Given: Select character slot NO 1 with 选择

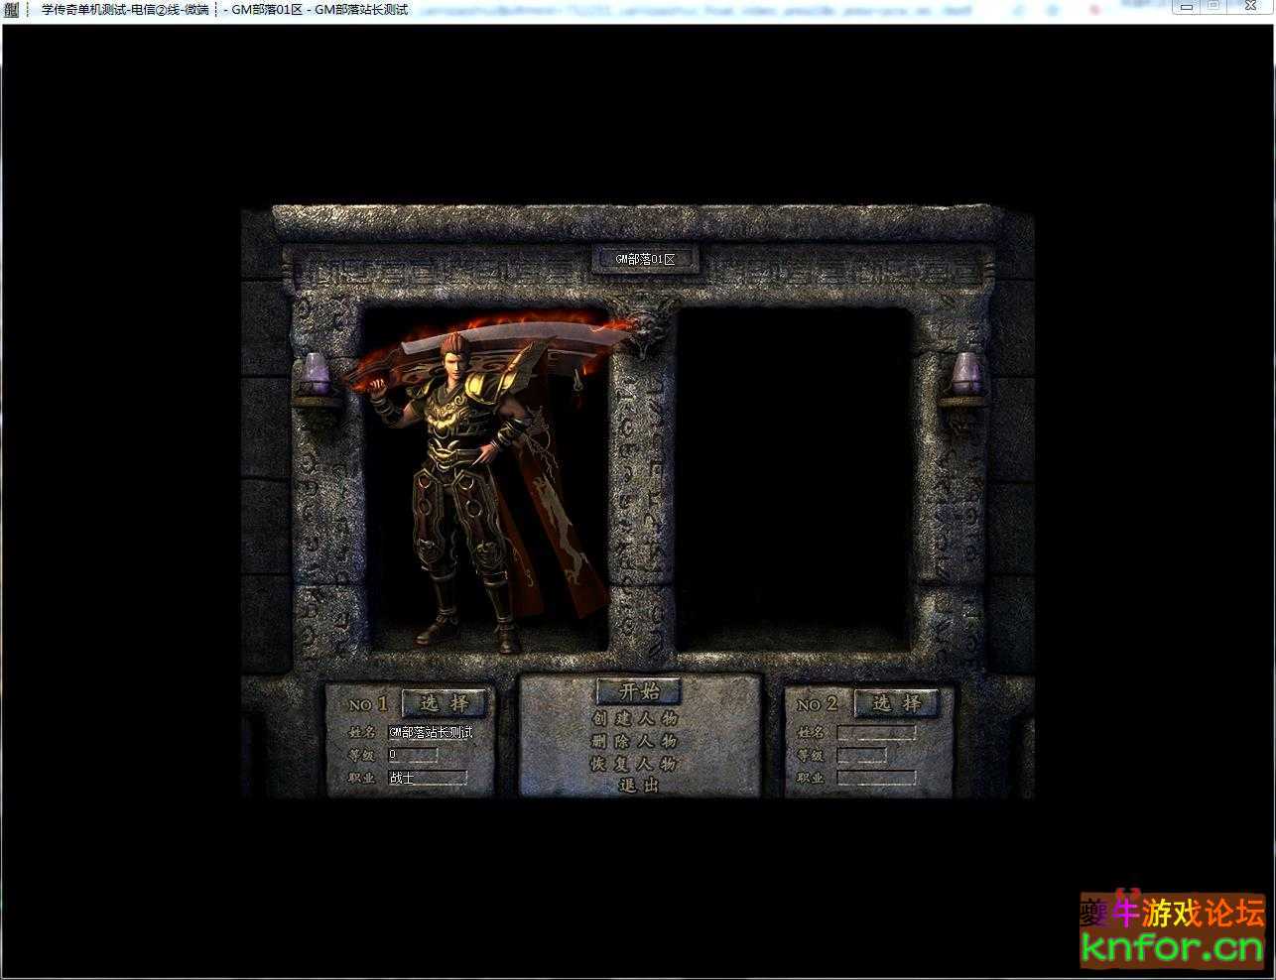Looking at the screenshot, I should (445, 703).
